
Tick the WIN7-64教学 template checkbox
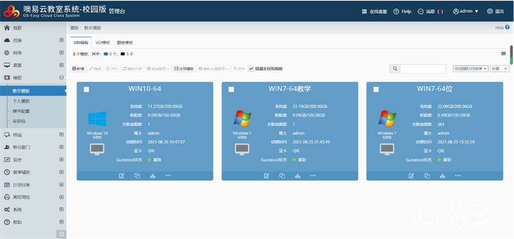pos(231,90)
